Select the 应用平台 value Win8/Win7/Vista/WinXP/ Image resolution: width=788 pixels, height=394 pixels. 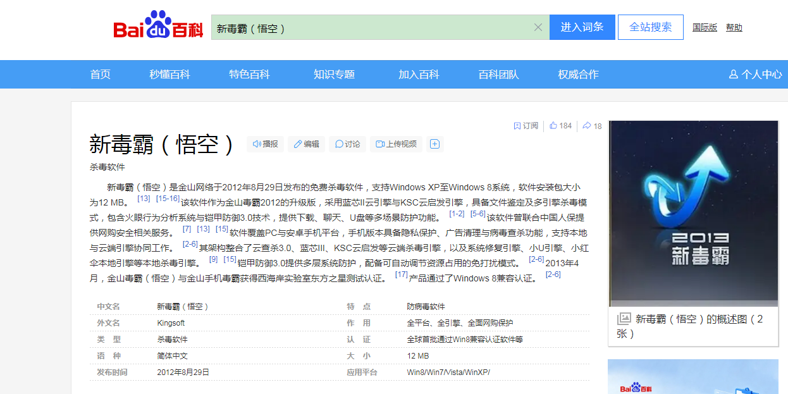point(448,372)
